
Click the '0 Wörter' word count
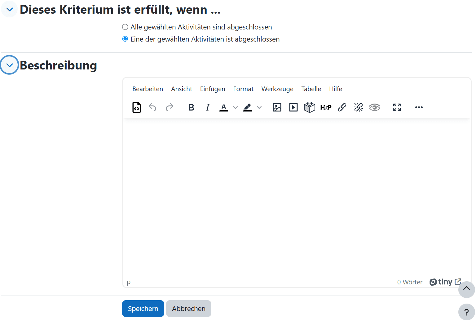410,282
